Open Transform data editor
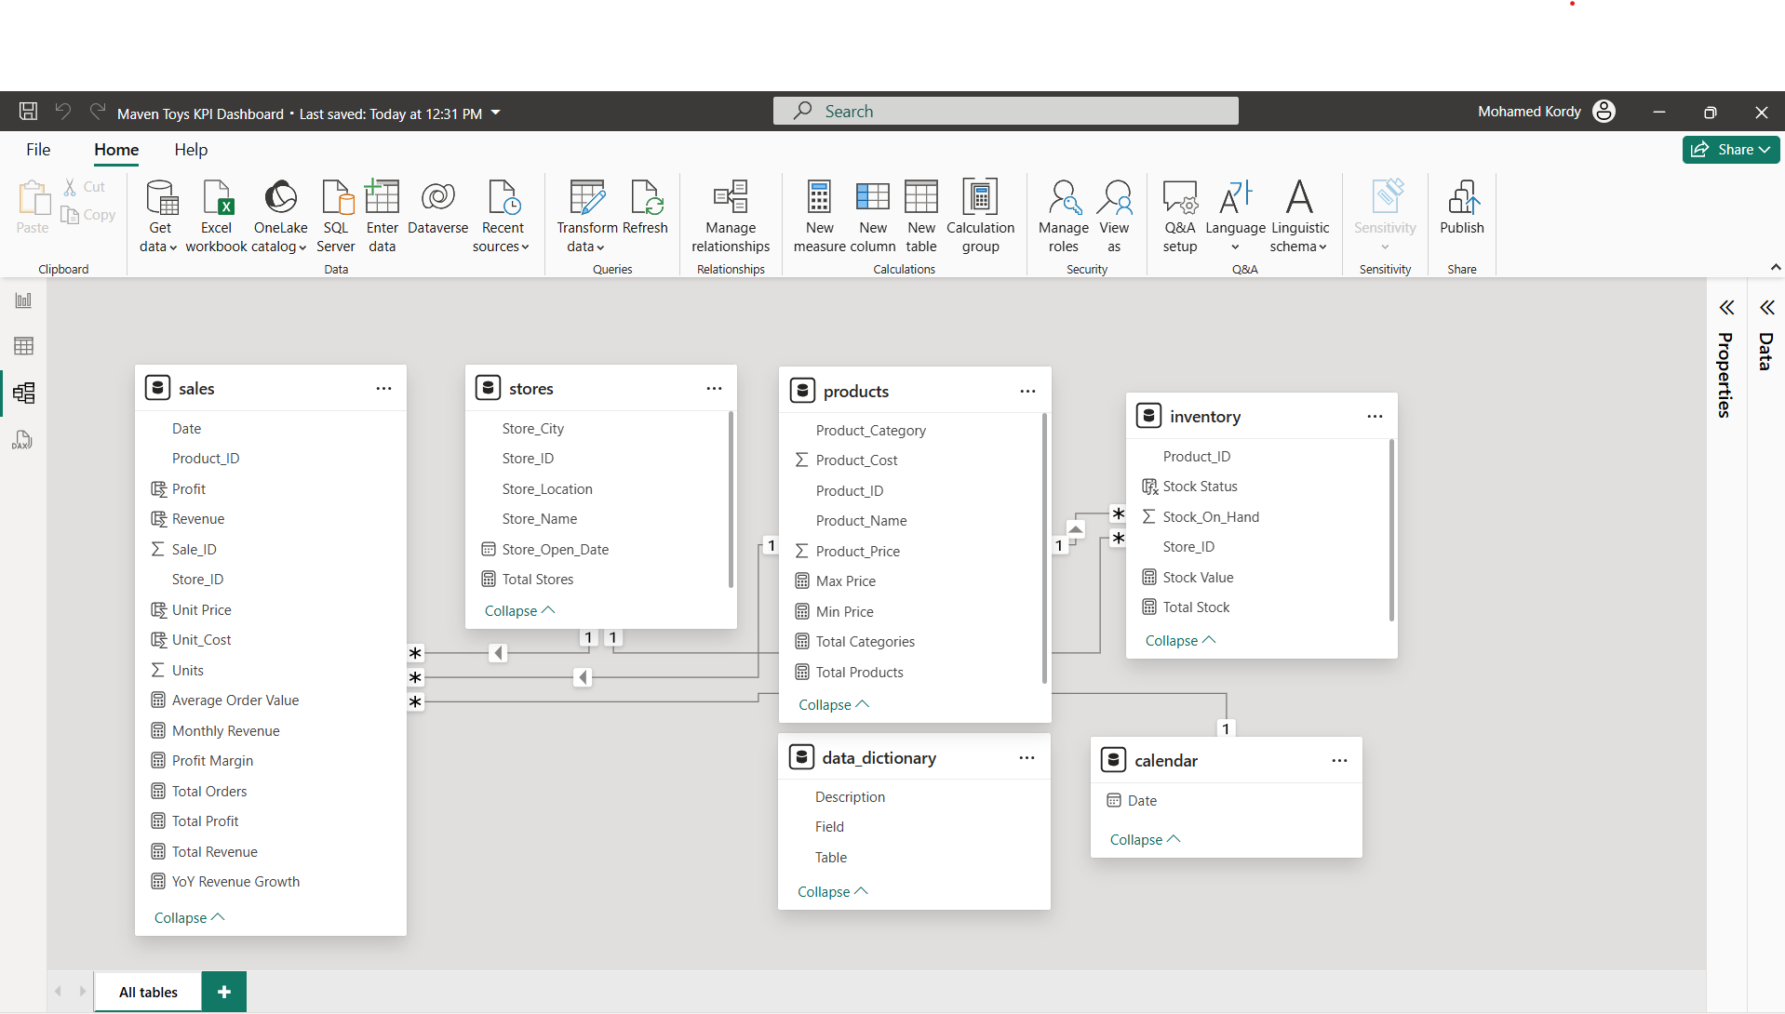 (586, 216)
